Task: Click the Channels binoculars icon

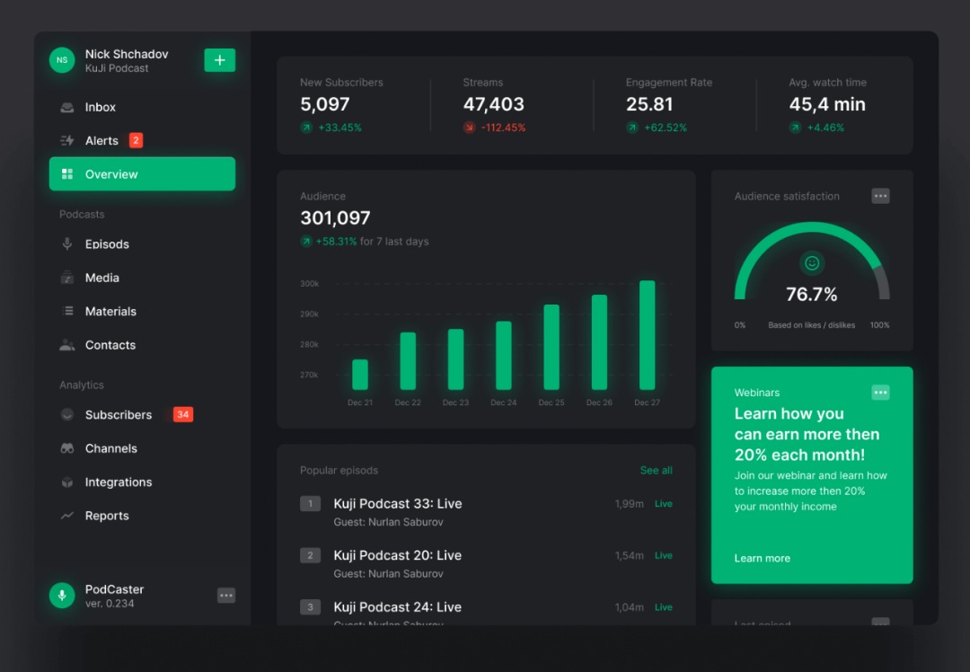Action: [x=67, y=448]
